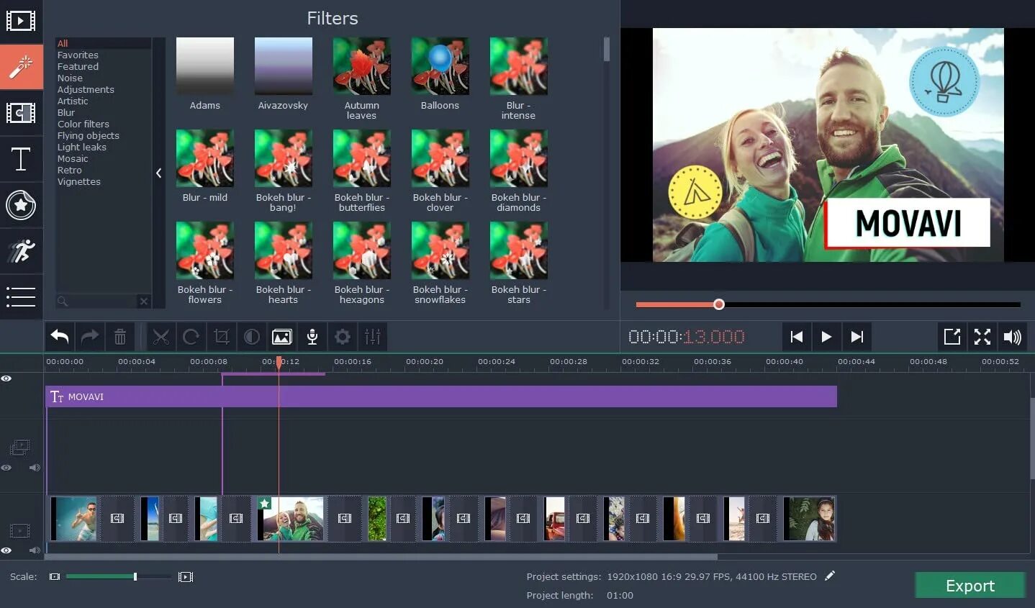Delete selected clip with trash icon

[120, 337]
